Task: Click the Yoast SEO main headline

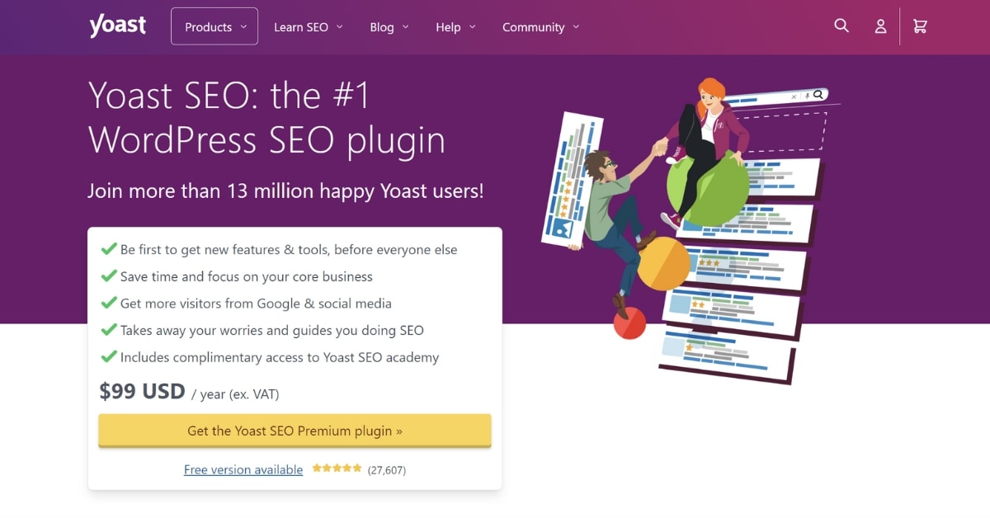Action: 267,118
